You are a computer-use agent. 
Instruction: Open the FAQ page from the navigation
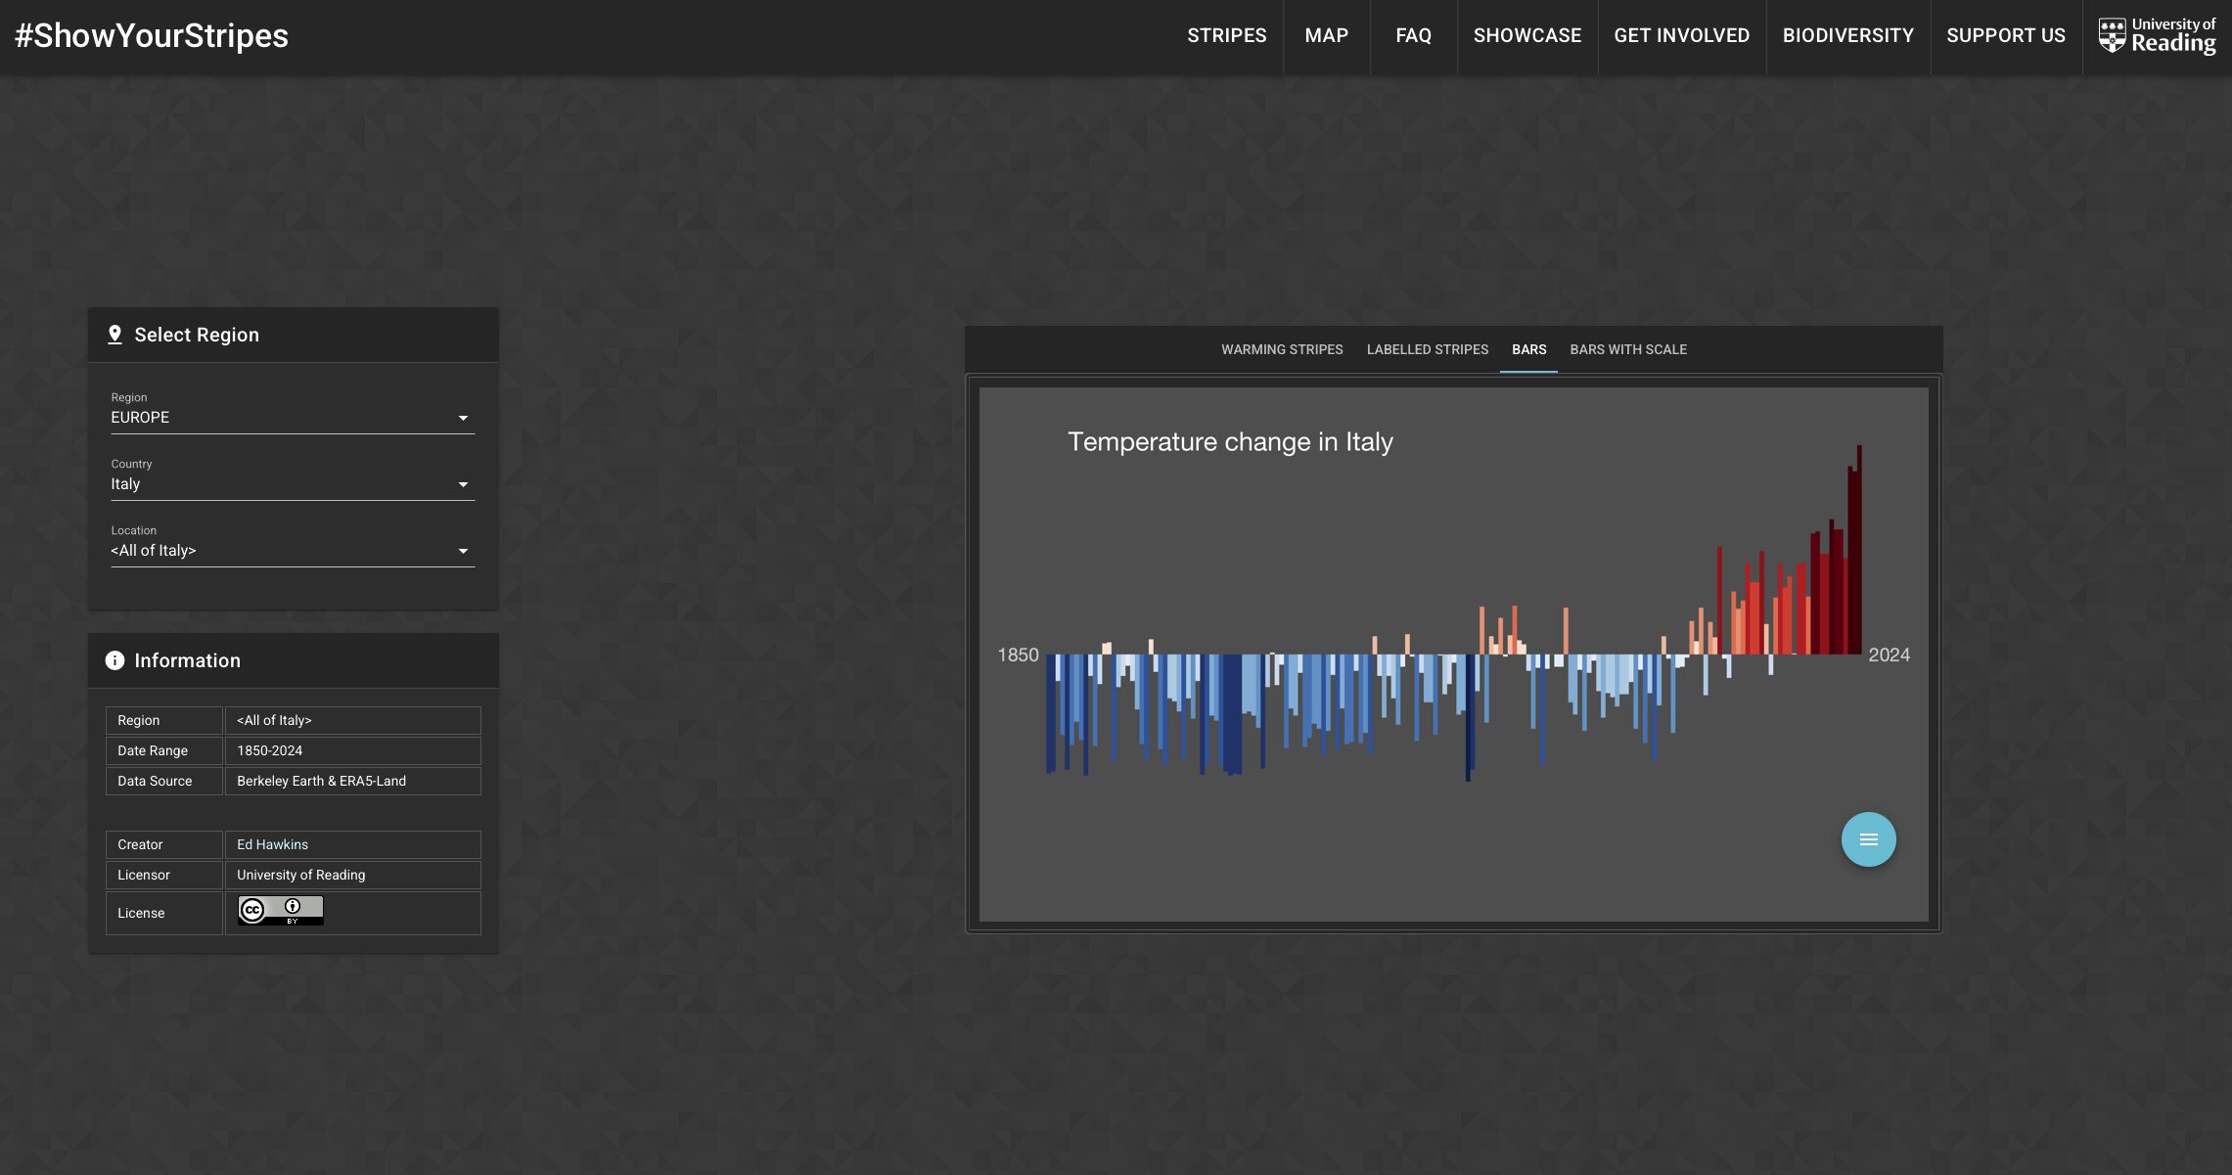click(x=1413, y=36)
